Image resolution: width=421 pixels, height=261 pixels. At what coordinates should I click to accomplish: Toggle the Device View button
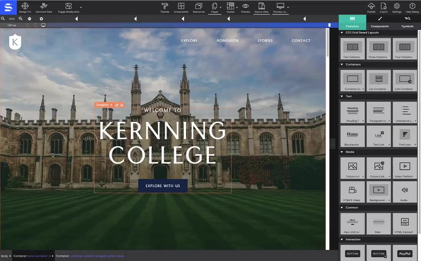coord(261,7)
